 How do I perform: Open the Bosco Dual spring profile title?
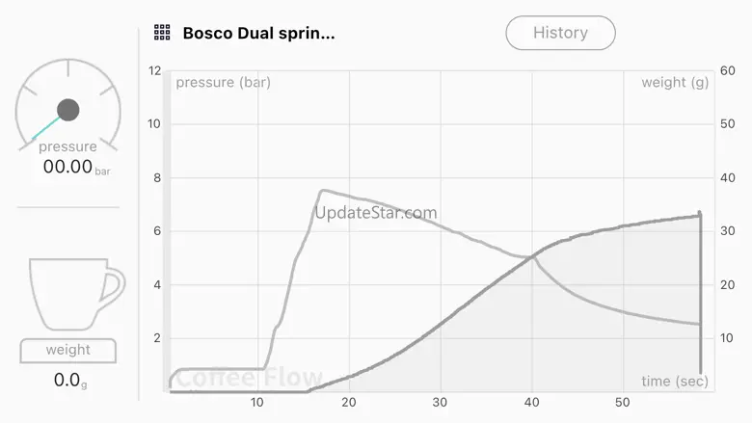tap(259, 33)
